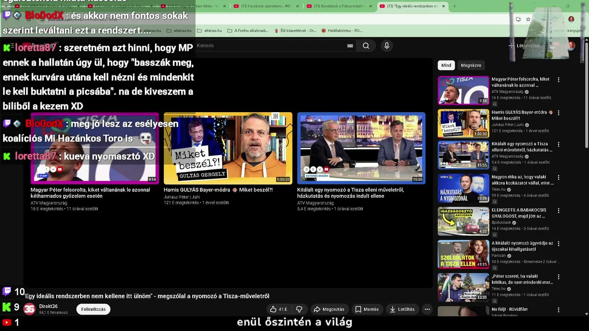Close the Facebook üzeneteim browser tab
The width and height of the screenshot is (589, 331).
[297, 6]
